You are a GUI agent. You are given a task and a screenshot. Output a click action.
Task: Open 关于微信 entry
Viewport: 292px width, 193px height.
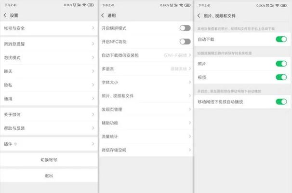click(49, 114)
